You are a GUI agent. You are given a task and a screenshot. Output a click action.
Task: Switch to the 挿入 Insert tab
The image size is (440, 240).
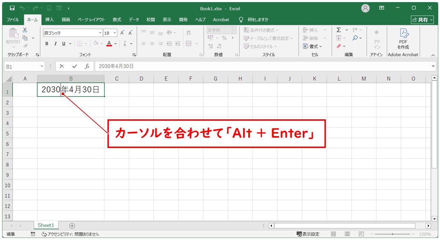[50, 20]
